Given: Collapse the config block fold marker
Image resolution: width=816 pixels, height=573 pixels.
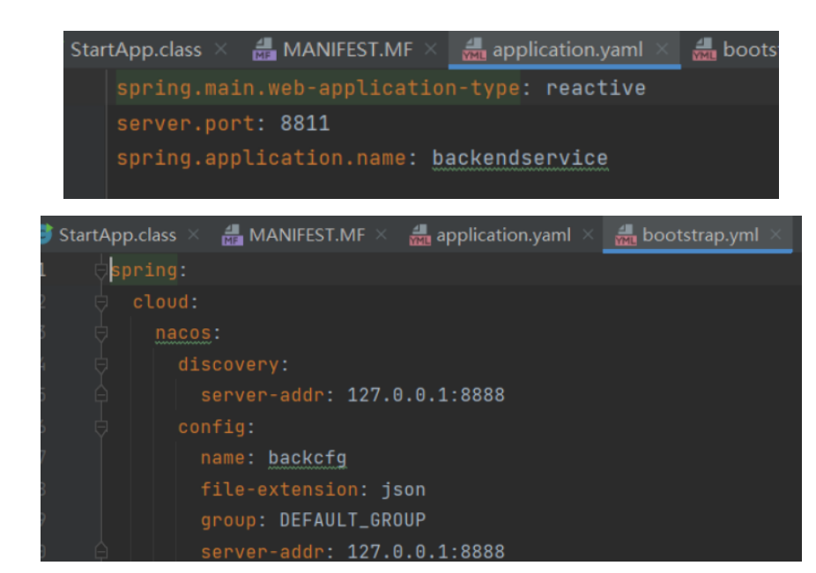Looking at the screenshot, I should (101, 428).
